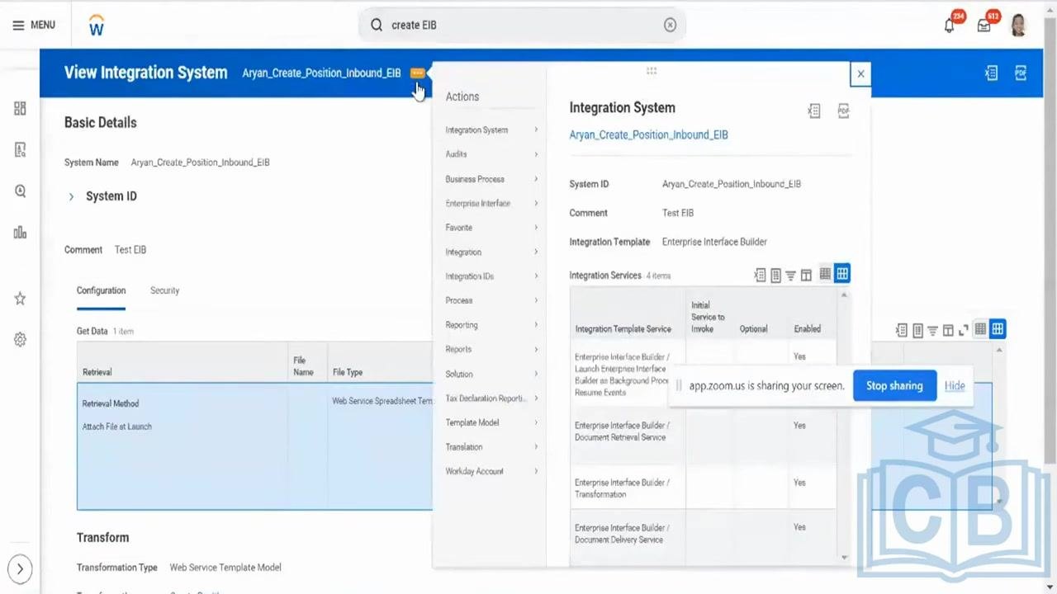This screenshot has width=1057, height=594.
Task: Click the Integration Services scroll up arrow
Action: tap(844, 295)
